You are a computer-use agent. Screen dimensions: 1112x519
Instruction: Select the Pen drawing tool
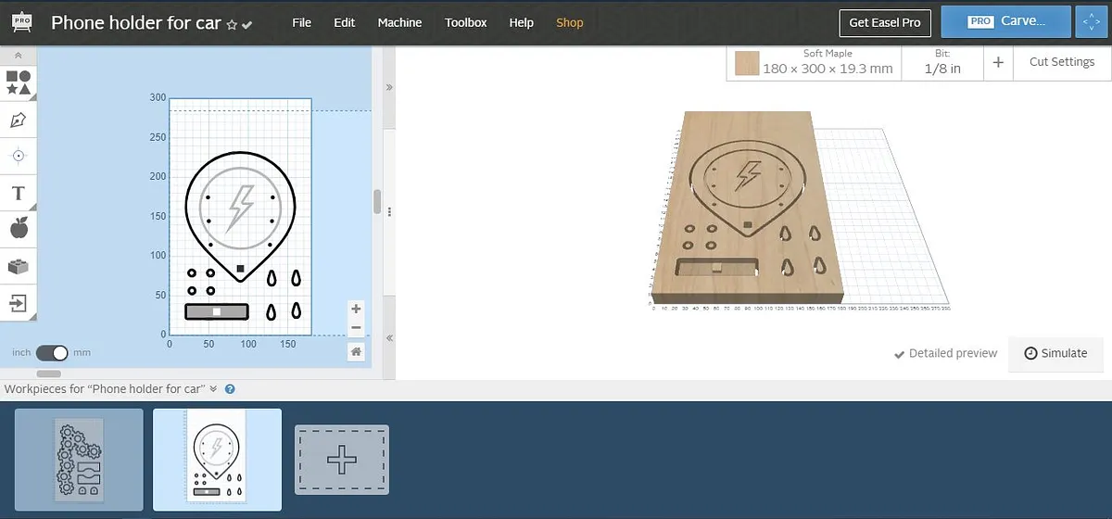pyautogui.click(x=18, y=120)
